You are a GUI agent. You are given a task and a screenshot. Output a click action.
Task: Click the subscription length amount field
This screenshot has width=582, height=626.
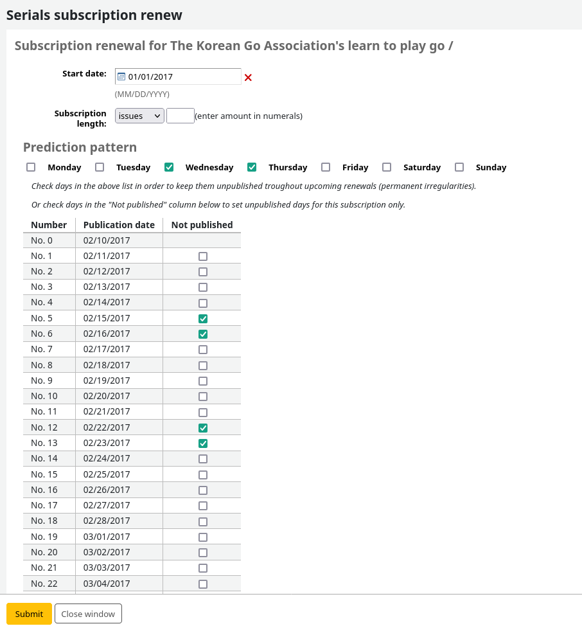coord(180,116)
